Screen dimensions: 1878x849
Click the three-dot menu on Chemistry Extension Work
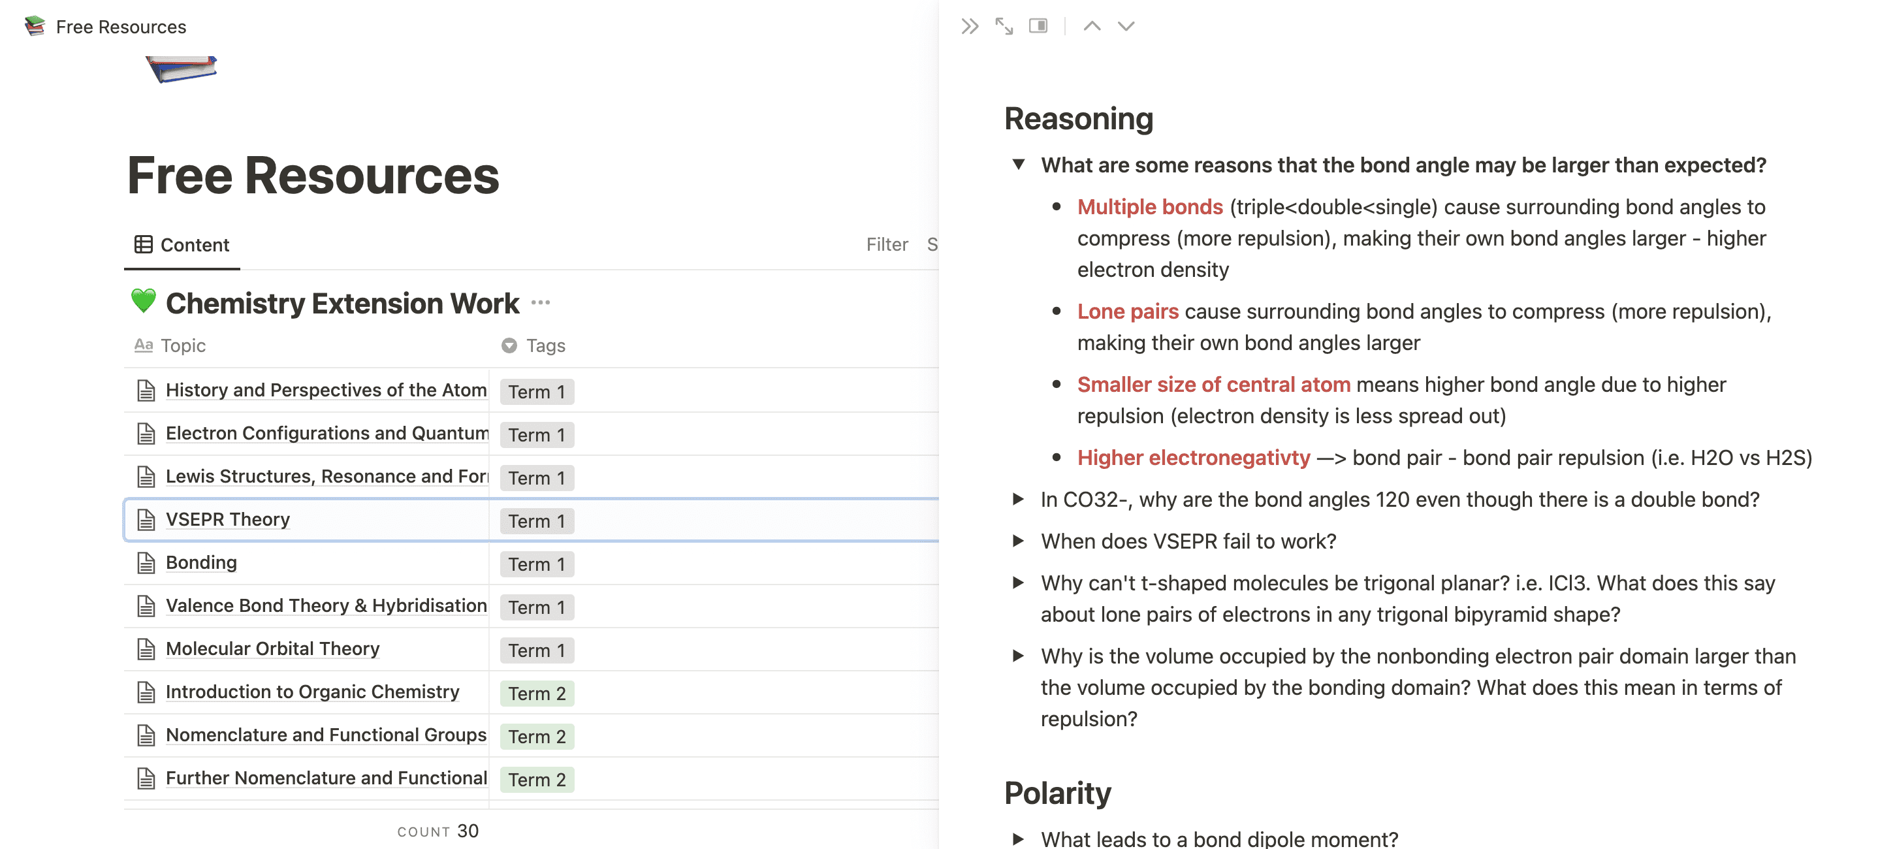click(544, 303)
